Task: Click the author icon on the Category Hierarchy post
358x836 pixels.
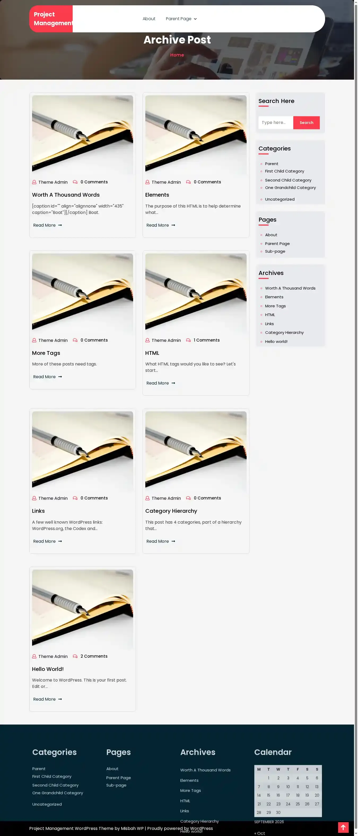Action: click(147, 498)
